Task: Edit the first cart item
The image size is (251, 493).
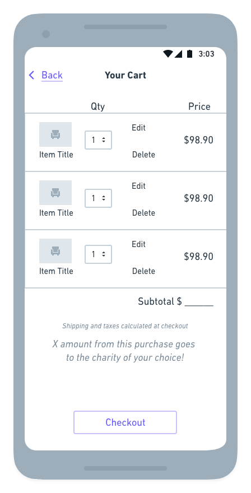Action: click(139, 128)
